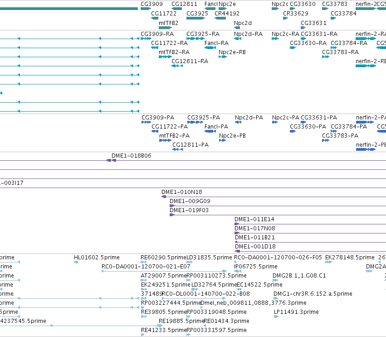386x337 pixels.
Task: Click the Npc2c-PA protein label
Action: (286, 118)
